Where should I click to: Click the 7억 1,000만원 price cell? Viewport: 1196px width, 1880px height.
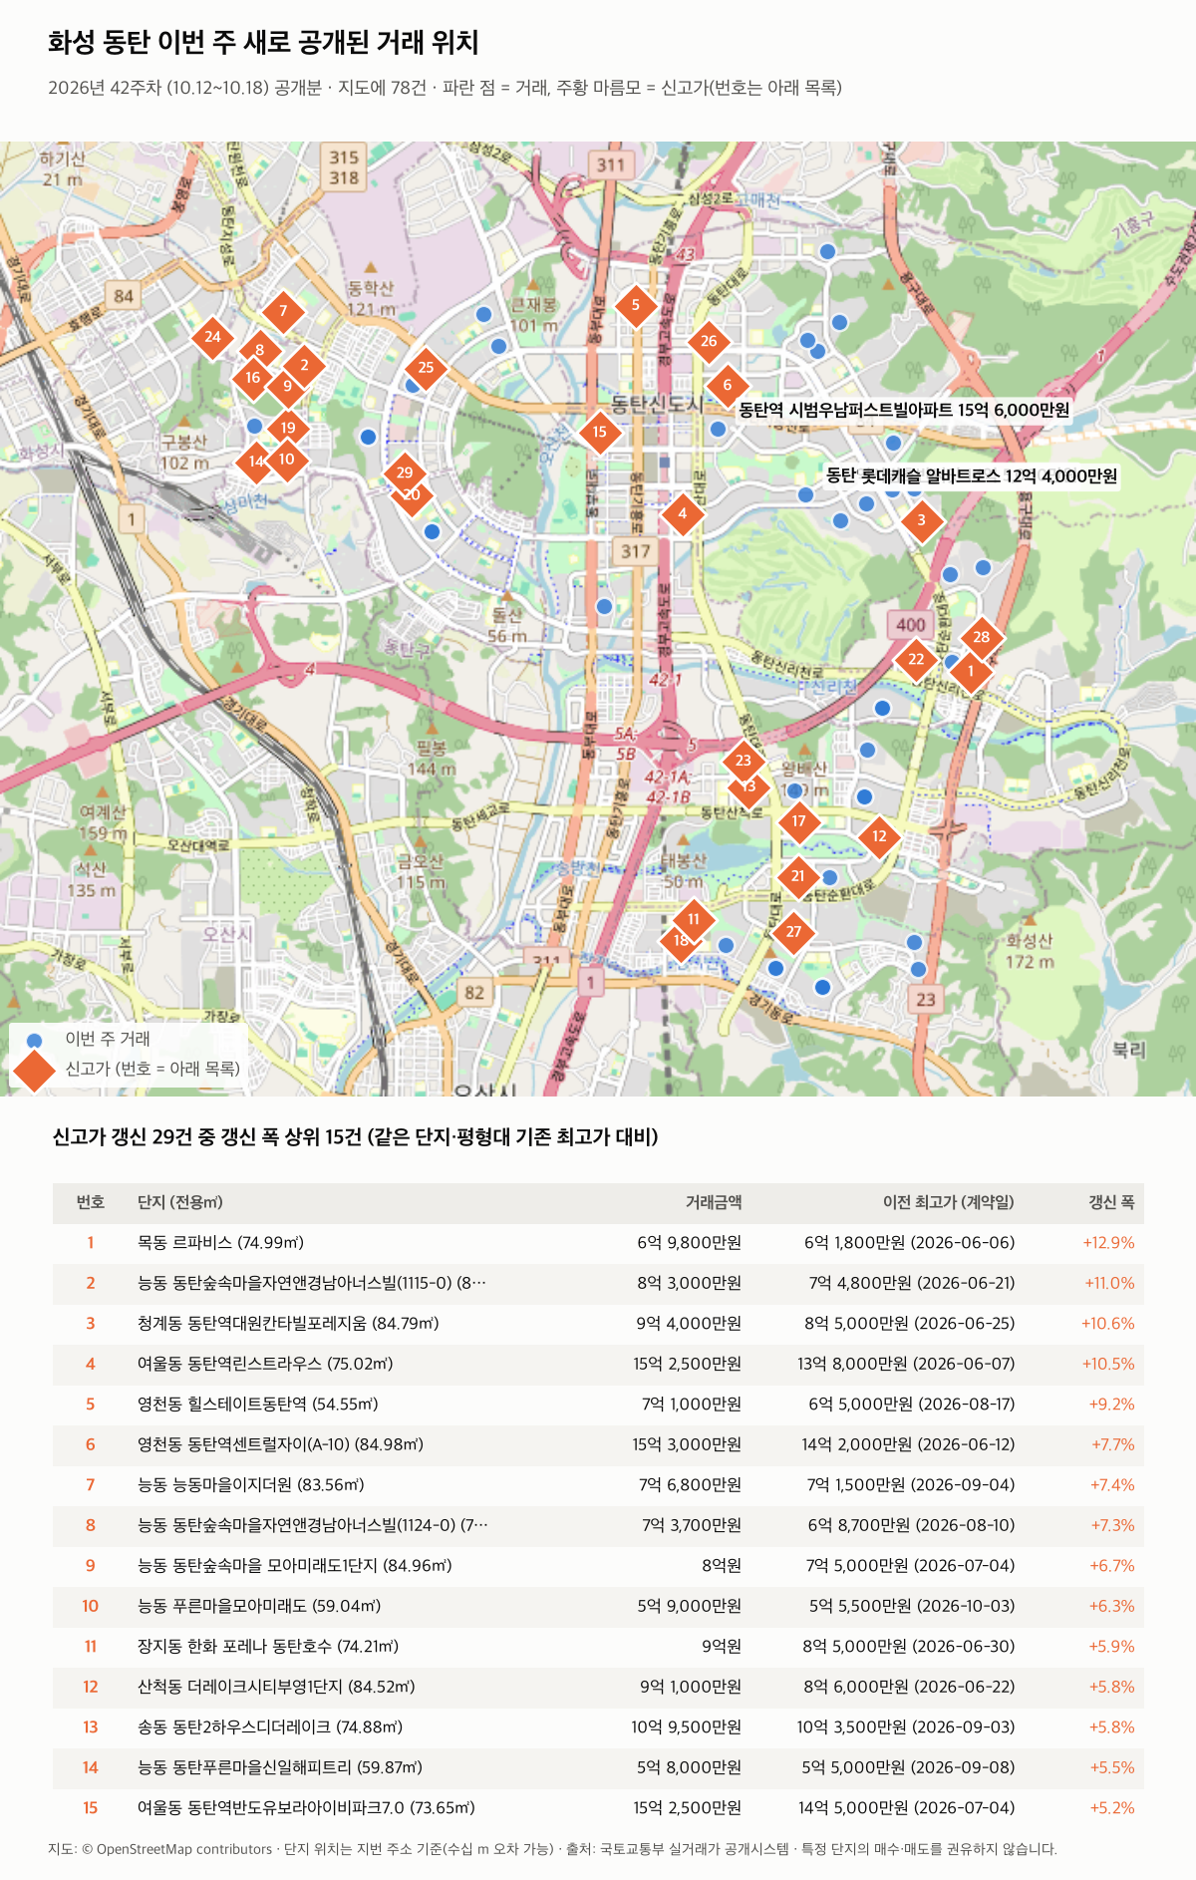[x=692, y=1405]
